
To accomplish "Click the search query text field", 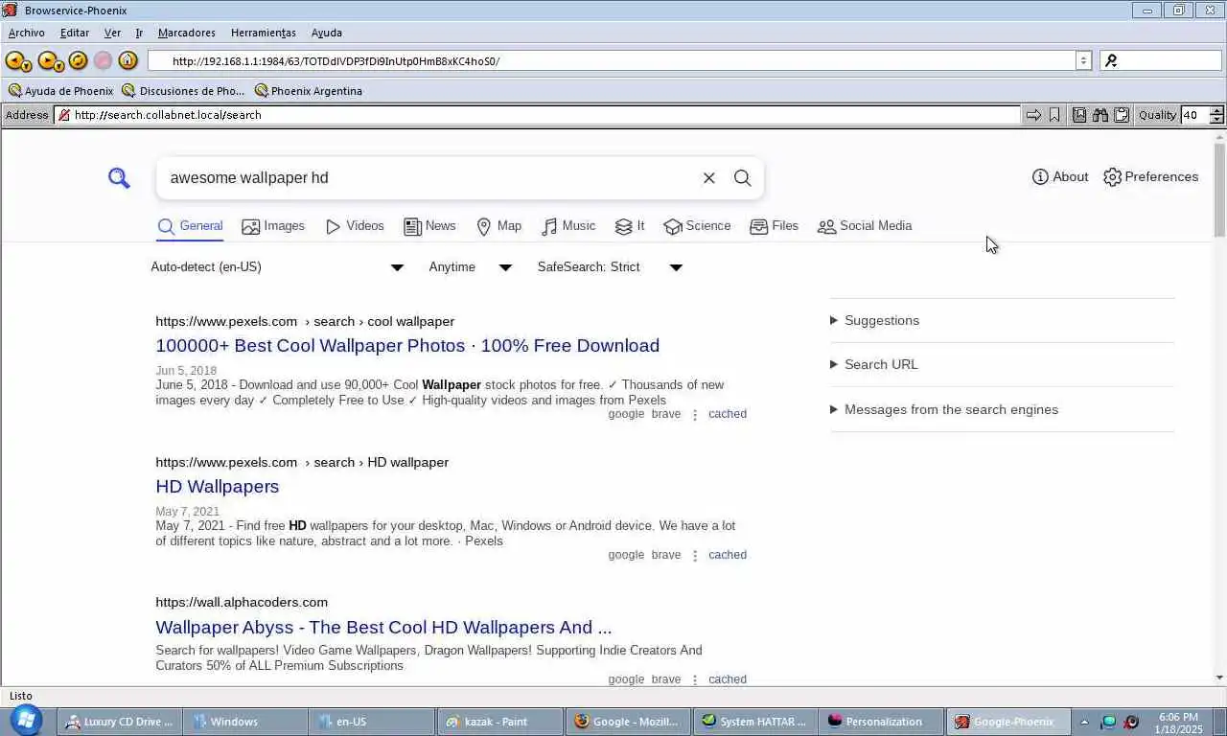I will coord(431,178).
